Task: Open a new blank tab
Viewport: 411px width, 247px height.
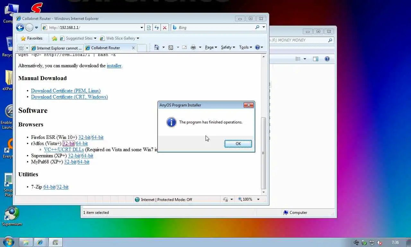Action: coord(142,48)
